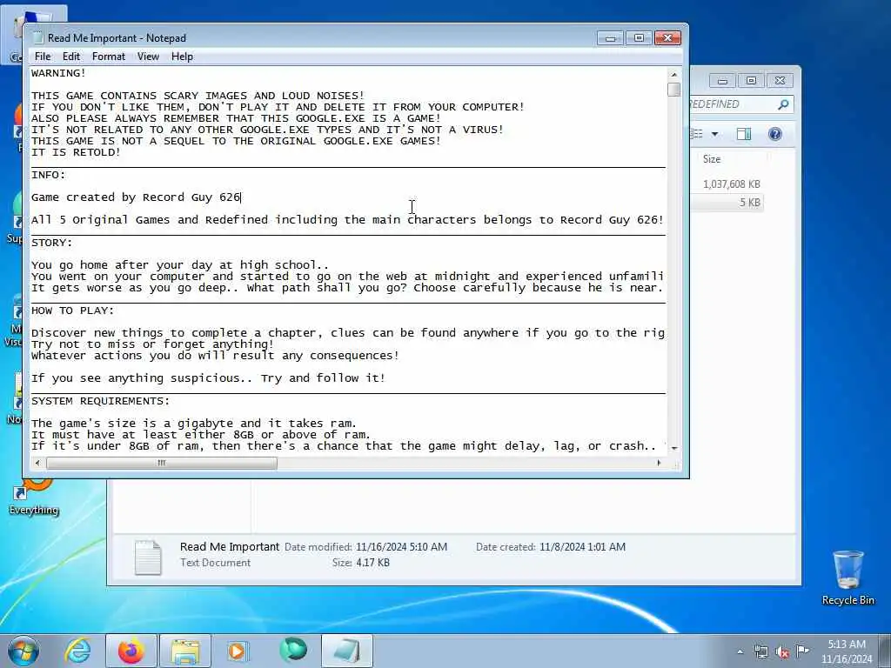Image resolution: width=891 pixels, height=668 pixels.
Task: Show hidden system tray icons
Action: click(740, 652)
